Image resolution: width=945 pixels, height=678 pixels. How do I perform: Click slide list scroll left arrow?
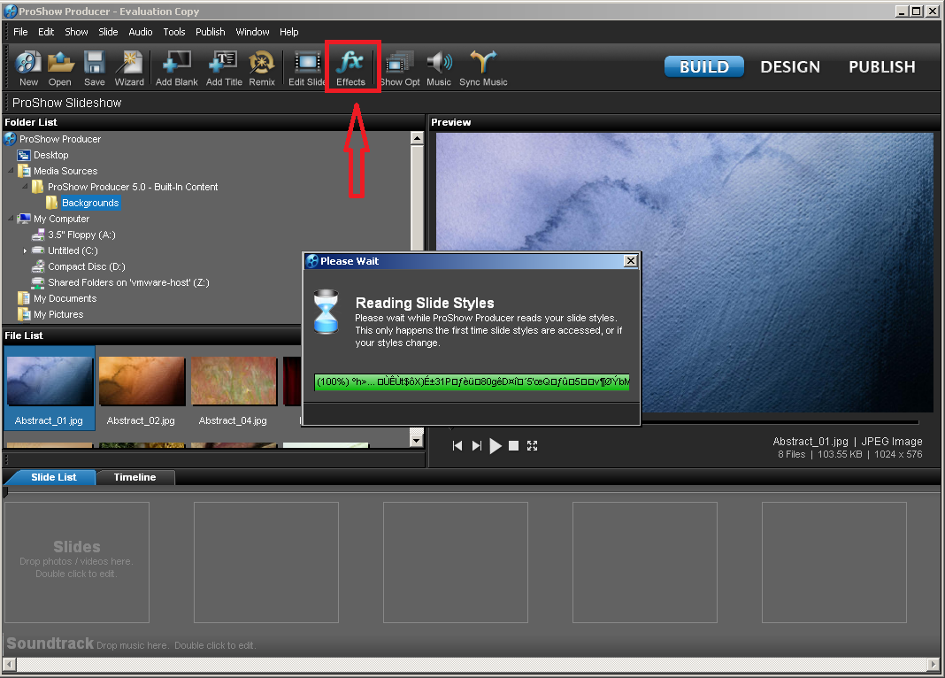(9, 664)
